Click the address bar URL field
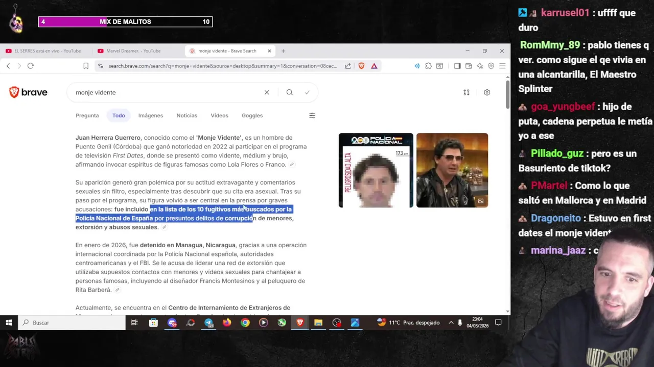654x367 pixels. [x=222, y=66]
